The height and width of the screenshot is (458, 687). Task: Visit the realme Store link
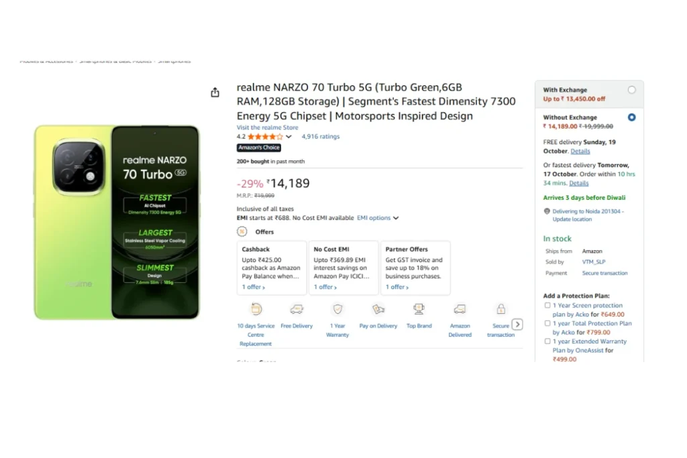[x=267, y=127]
